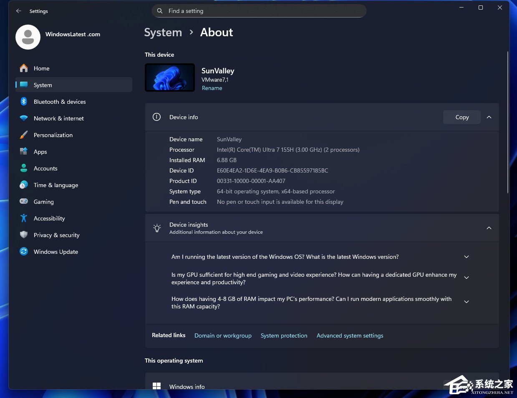Viewport: 517px width, 398px height.
Task: Collapse the Device info section
Action: pos(489,117)
